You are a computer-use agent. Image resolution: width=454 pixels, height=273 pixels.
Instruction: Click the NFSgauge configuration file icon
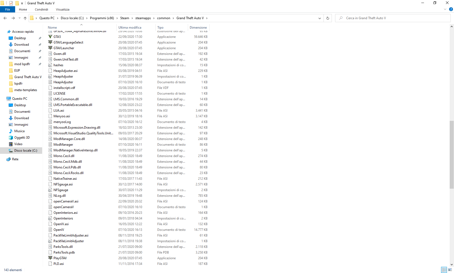coord(50,190)
